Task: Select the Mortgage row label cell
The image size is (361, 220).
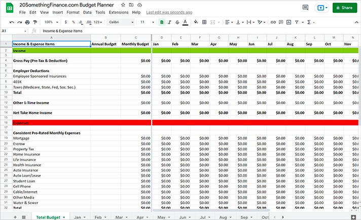Action: (x=51, y=138)
